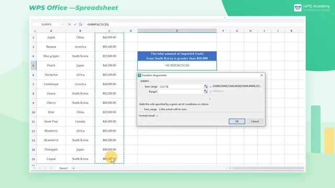Click $53,200.00 amount in Guava's row
The image size is (335, 188).
pyautogui.click(x=109, y=93)
